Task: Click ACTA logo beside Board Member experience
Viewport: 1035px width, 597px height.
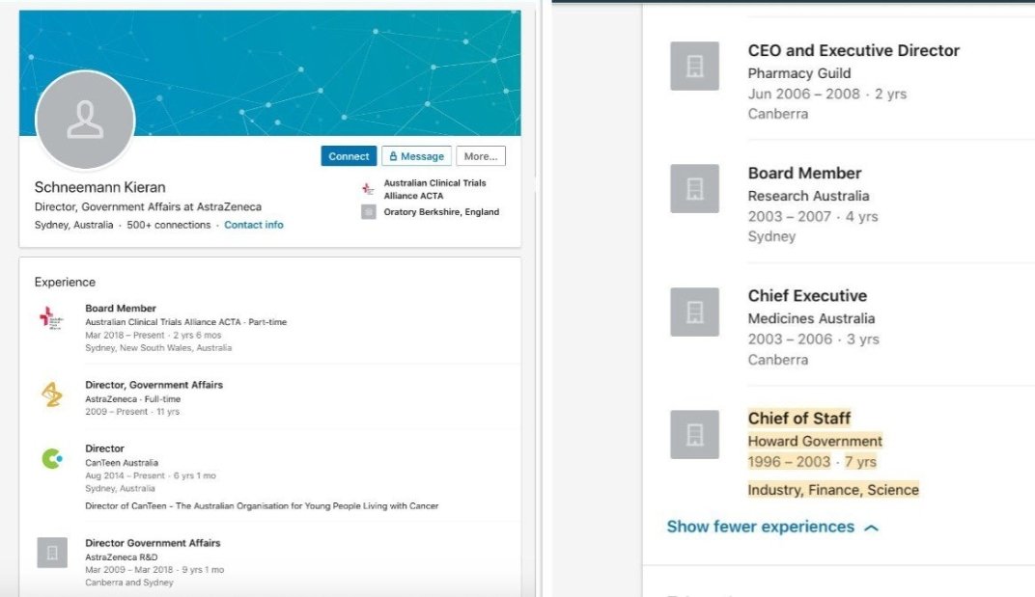Action: click(x=51, y=318)
